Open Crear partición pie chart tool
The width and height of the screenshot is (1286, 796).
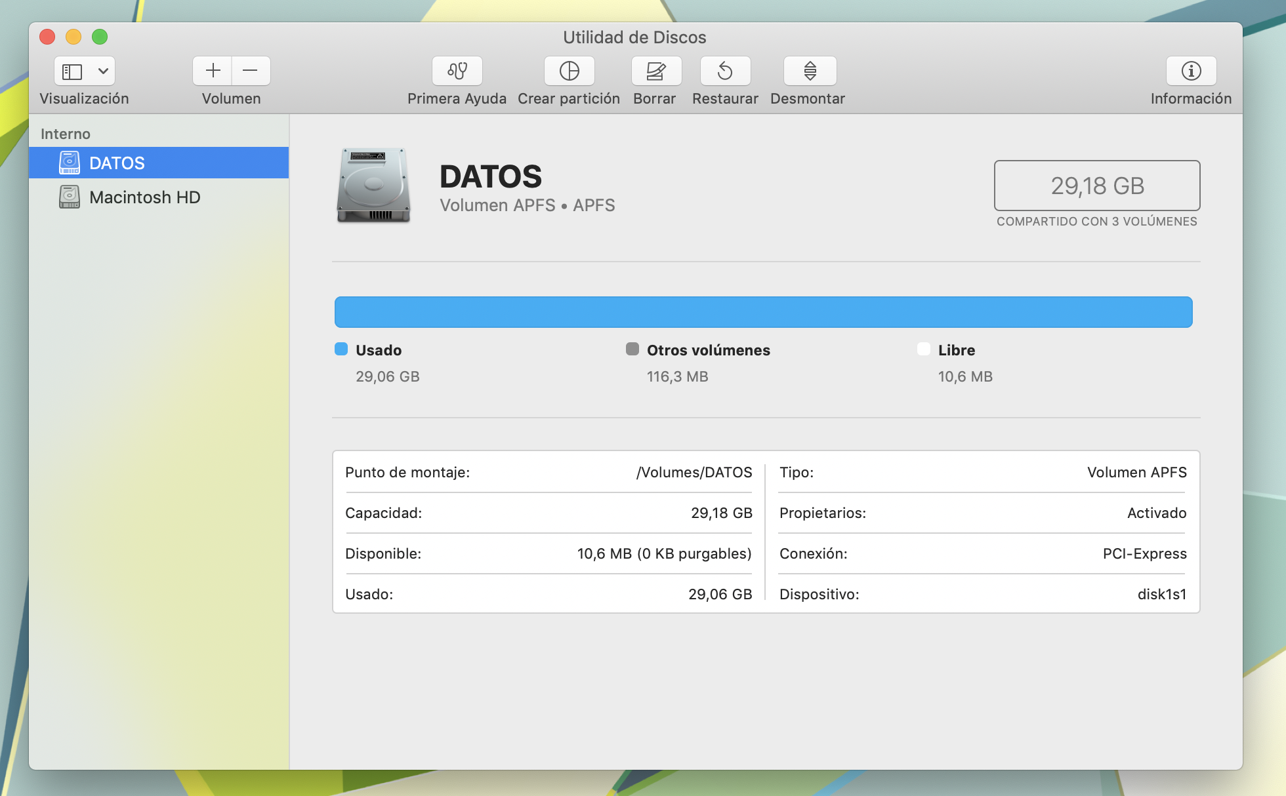coord(569,71)
